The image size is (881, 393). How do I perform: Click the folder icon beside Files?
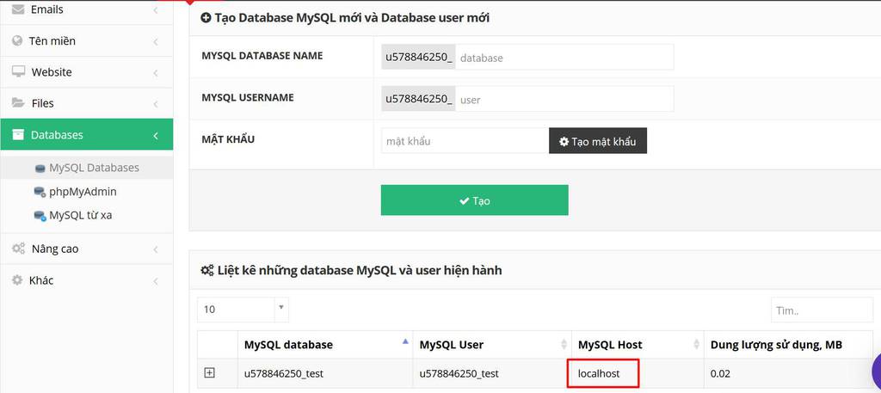coord(19,102)
